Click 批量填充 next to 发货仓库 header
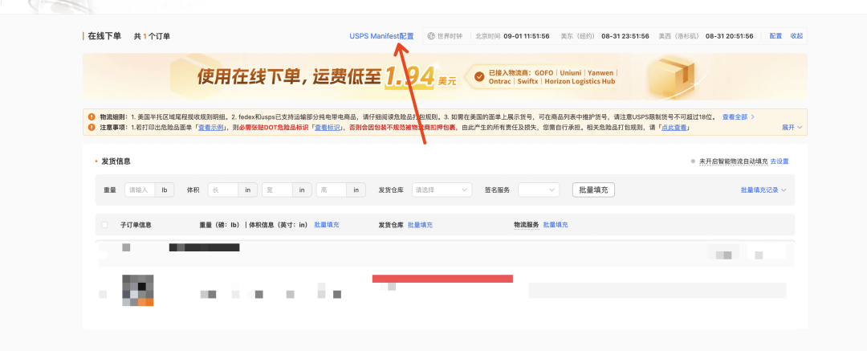The image size is (867, 351). click(x=420, y=225)
